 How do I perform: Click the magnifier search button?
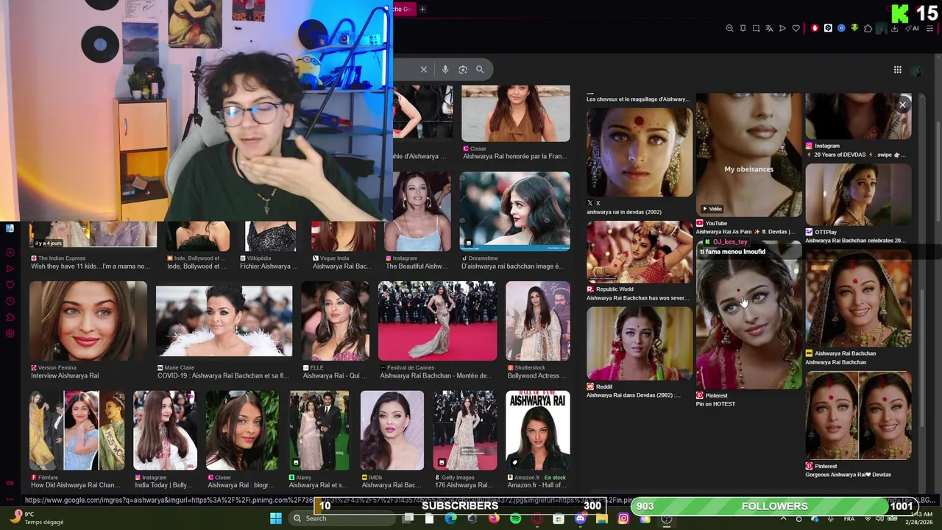480,69
